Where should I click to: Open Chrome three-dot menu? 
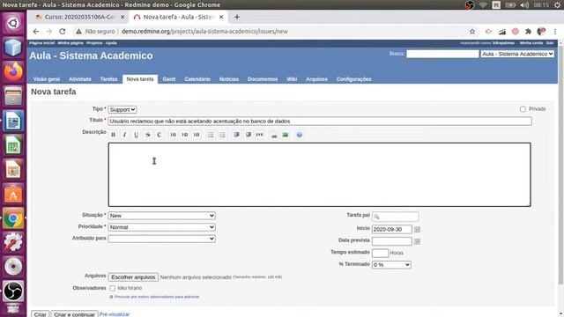[x=555, y=32]
